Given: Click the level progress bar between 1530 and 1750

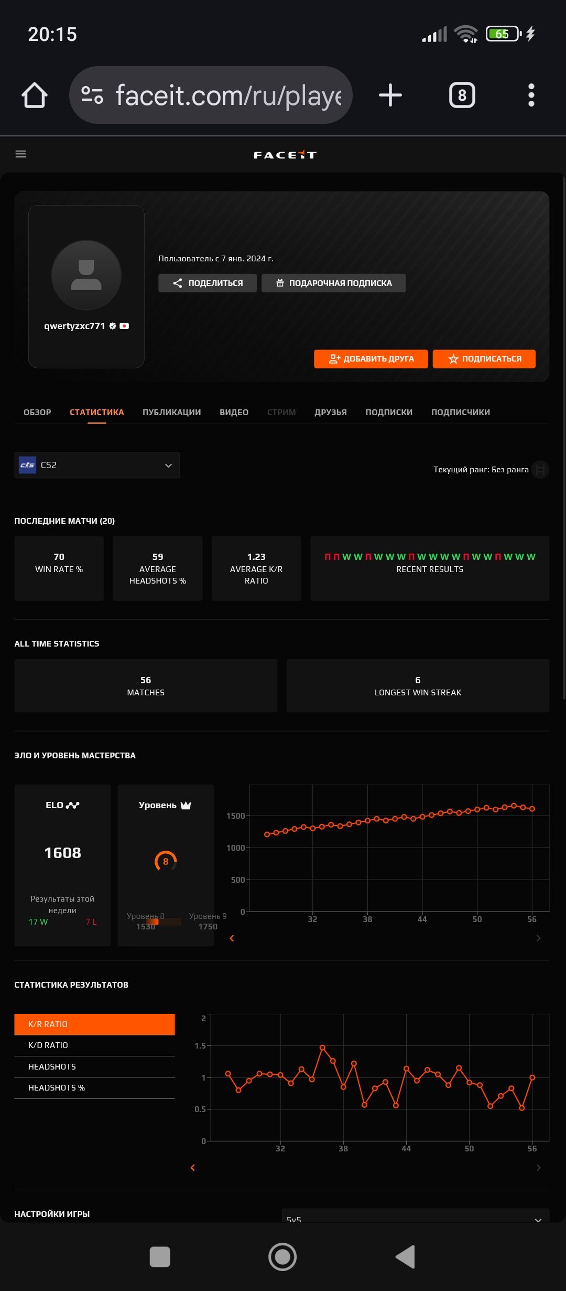Looking at the screenshot, I should pyautogui.click(x=162, y=922).
